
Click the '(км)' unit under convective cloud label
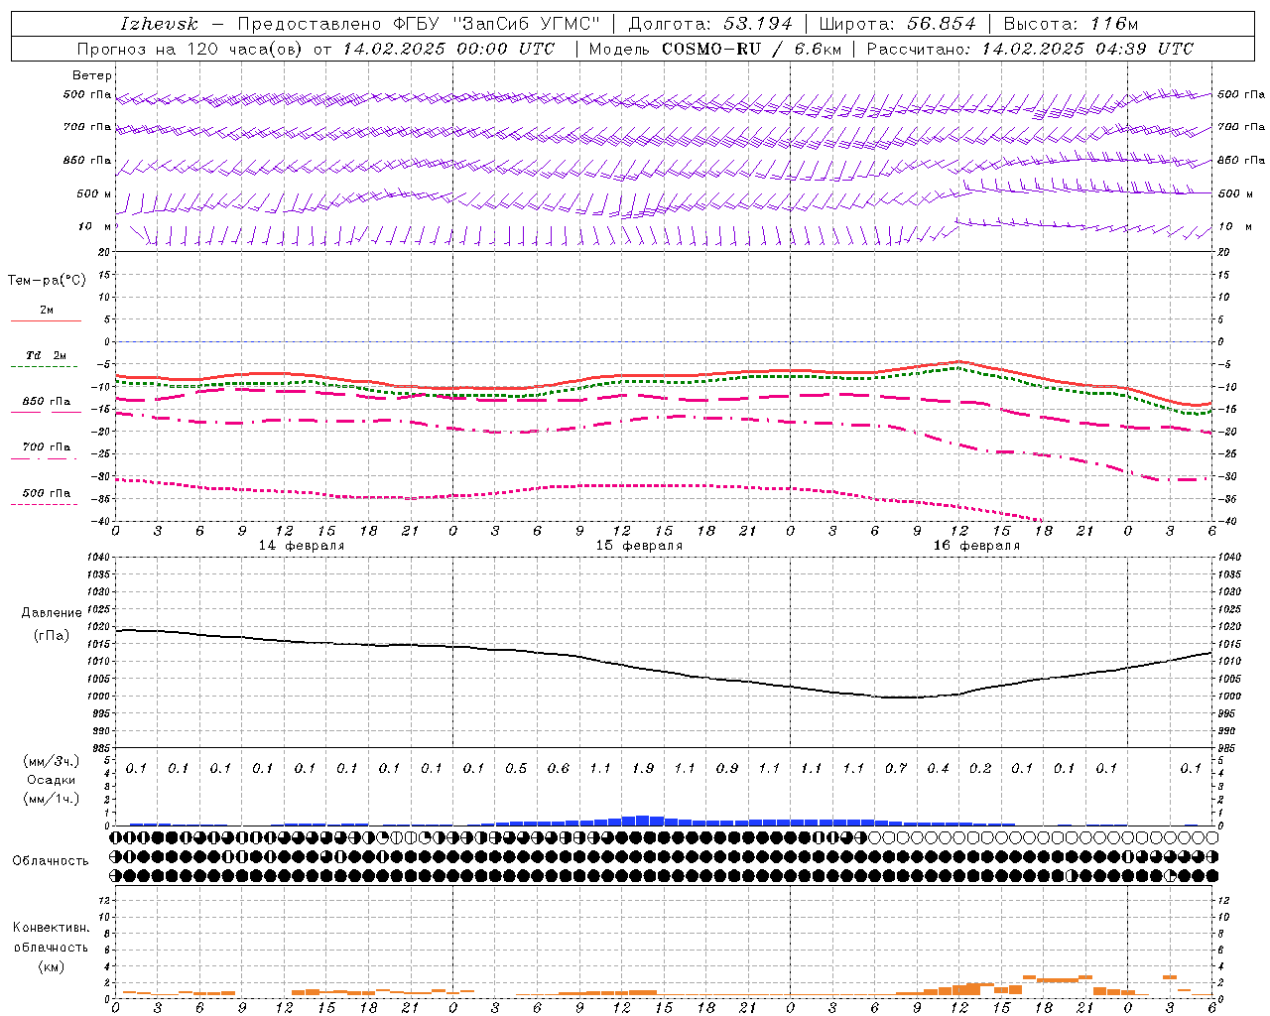click(51, 965)
